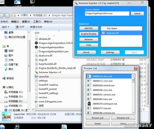Viewport: 154px width, 129px height.
Task: Click the www.3dmgame.com shortcut icon
Action: tap(36, 102)
